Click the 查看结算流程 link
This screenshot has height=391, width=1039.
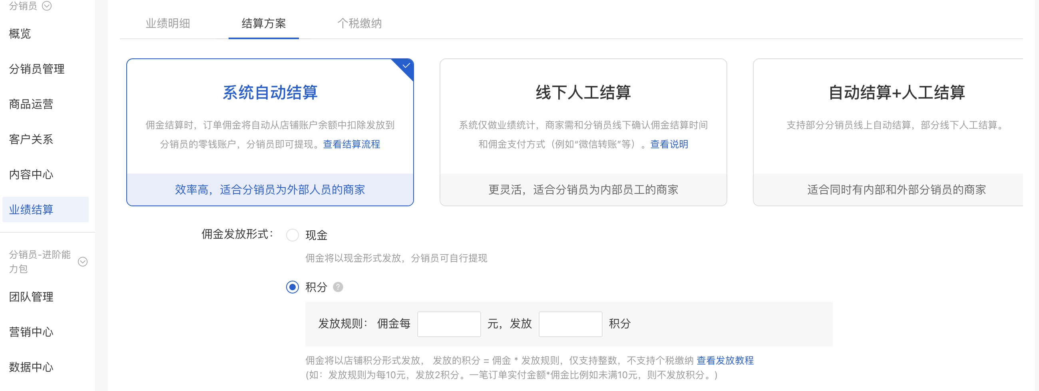point(352,144)
